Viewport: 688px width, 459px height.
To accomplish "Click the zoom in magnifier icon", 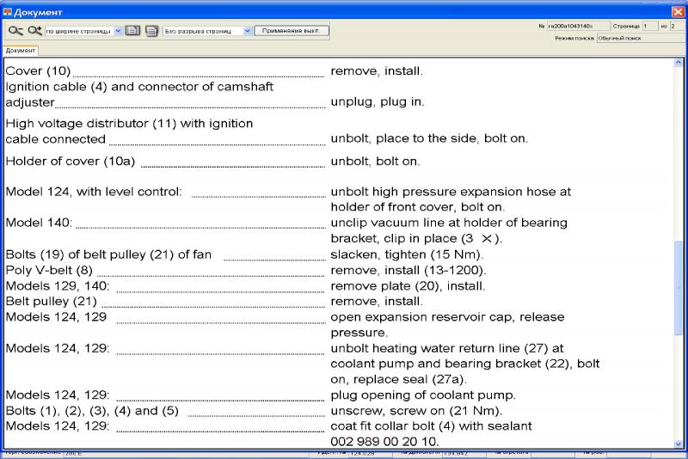I will point(34,30).
